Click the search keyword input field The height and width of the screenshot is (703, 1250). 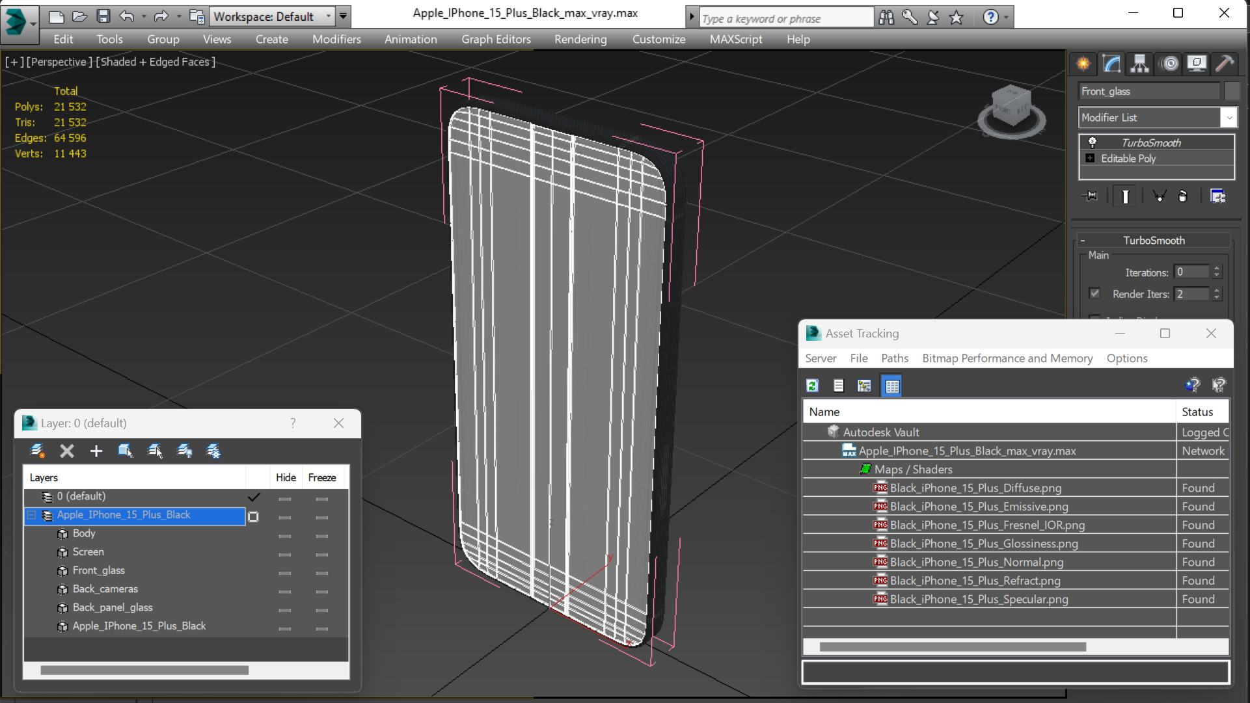[786, 18]
